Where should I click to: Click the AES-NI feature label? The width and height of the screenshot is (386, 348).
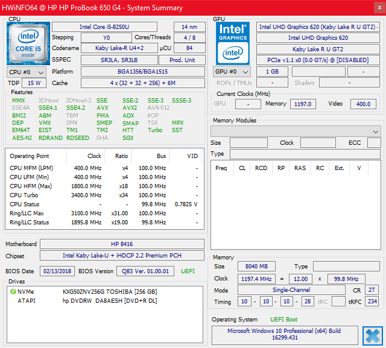(x=22, y=138)
